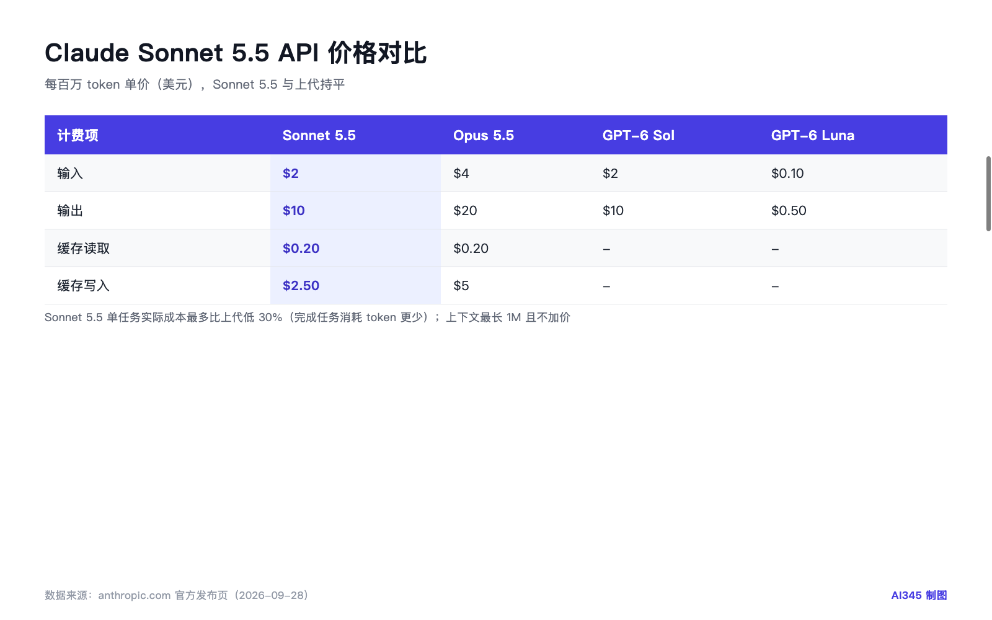Click the 数据来源 anthropic.com footer text
This screenshot has width=992, height=620.
[x=177, y=595]
